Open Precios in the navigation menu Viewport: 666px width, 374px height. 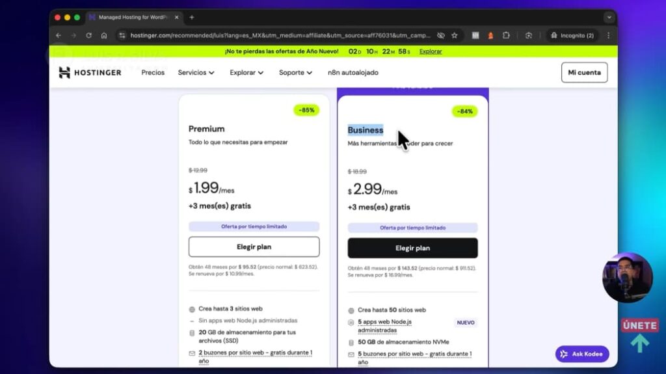coord(153,73)
